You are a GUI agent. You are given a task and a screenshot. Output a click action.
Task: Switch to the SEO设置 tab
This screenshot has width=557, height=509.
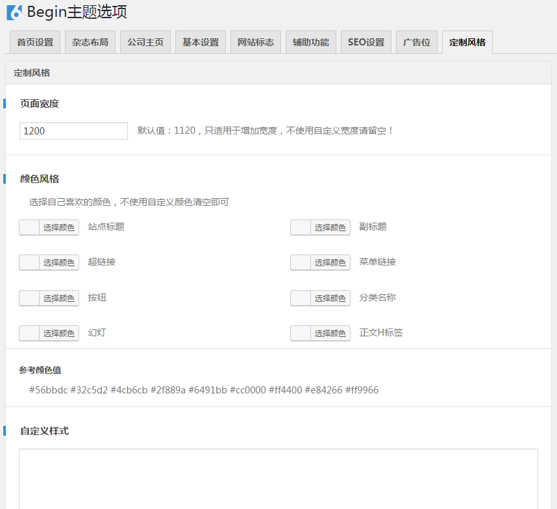(366, 42)
